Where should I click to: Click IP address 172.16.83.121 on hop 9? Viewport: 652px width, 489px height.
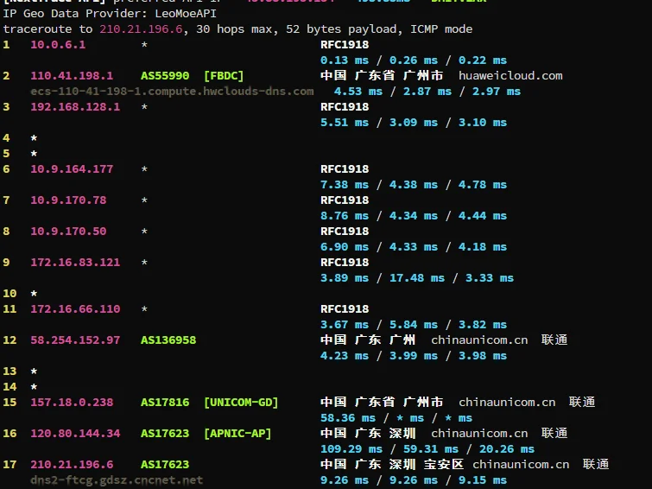point(75,263)
